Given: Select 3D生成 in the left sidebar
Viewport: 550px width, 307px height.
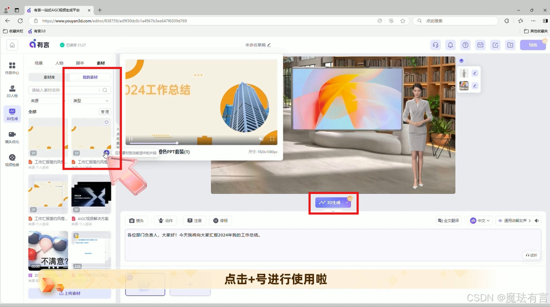Looking at the screenshot, I should coord(12,114).
